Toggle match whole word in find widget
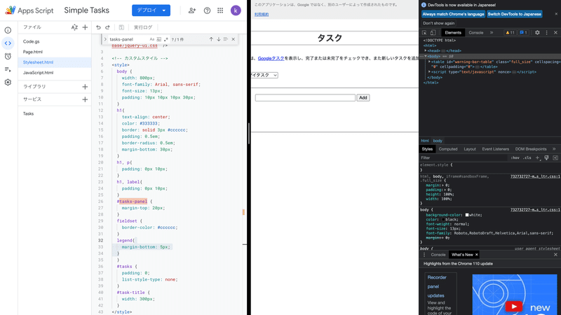The width and height of the screenshot is (561, 315). click(x=159, y=39)
